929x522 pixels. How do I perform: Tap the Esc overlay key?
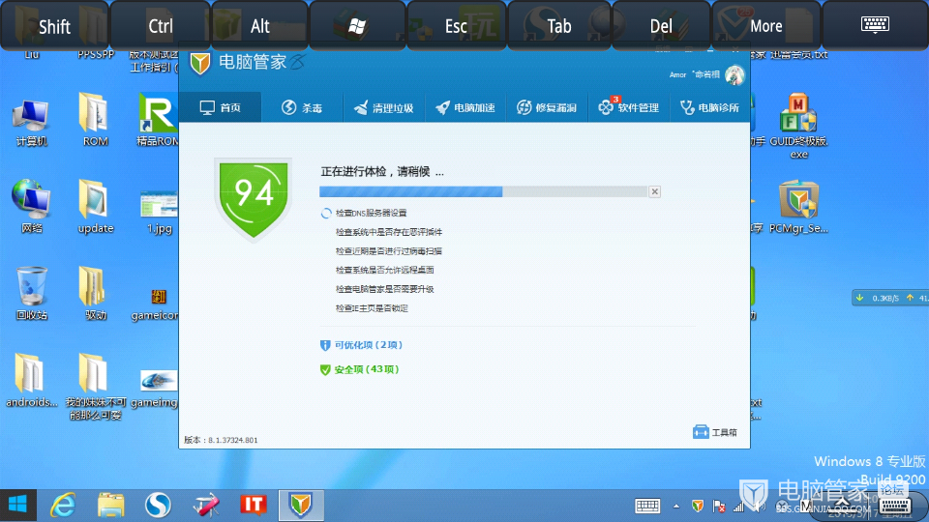click(x=456, y=26)
